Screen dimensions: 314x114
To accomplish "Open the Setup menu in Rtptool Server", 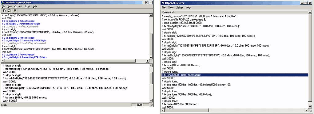I will pyautogui.click(x=179, y=8).
